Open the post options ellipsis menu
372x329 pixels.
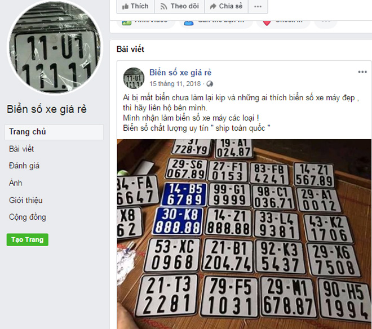(362, 72)
